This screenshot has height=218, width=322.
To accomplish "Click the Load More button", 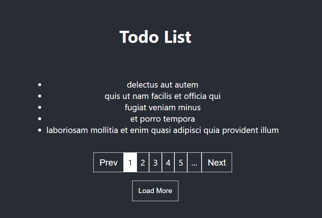I will tap(155, 191).
